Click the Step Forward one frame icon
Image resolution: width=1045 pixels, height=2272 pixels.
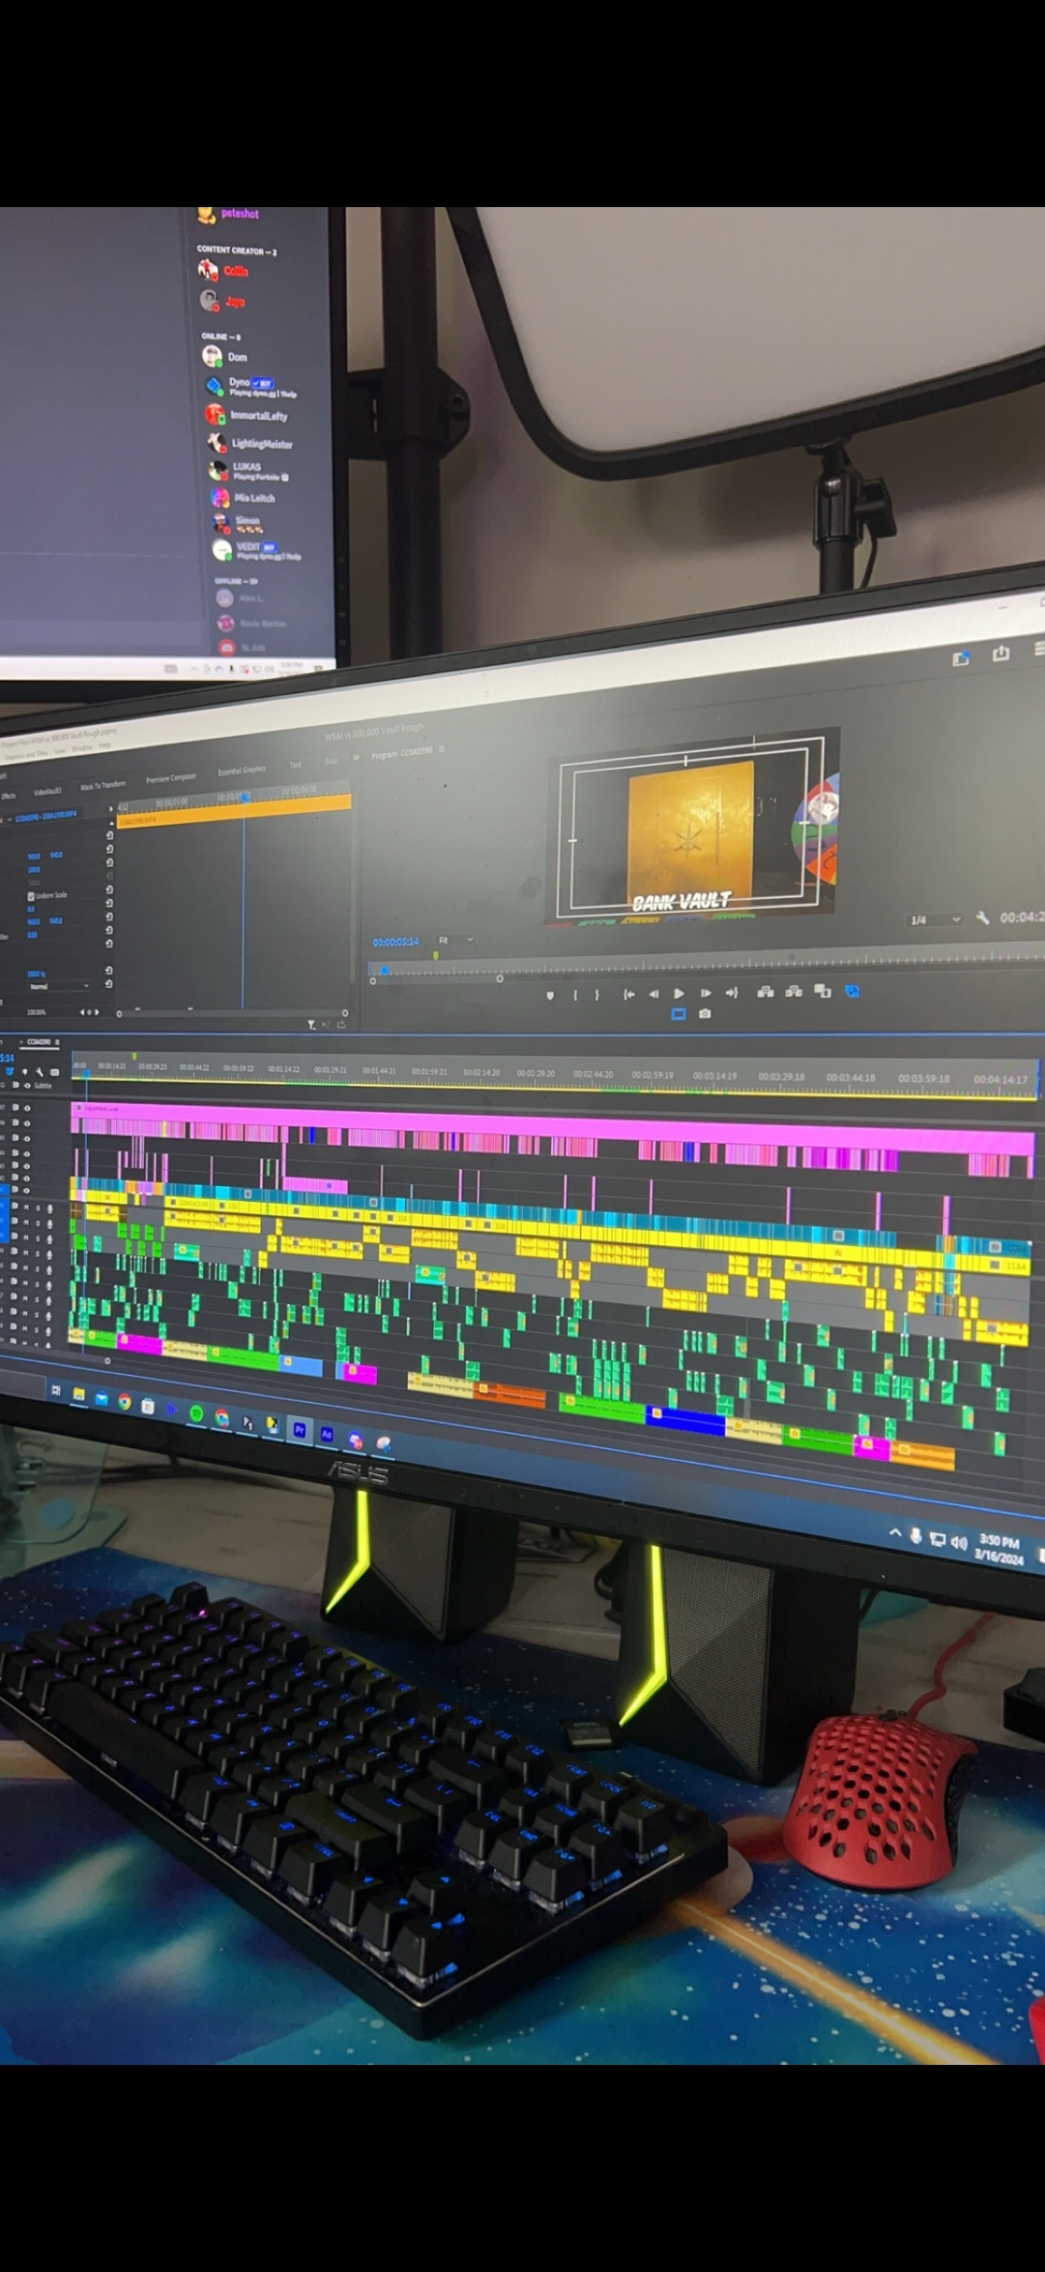point(705,993)
